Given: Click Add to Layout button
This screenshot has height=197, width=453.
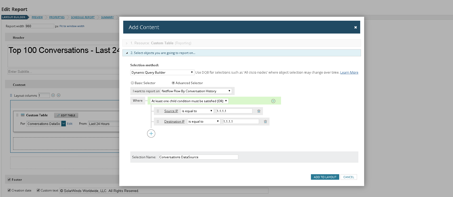Looking at the screenshot, I should pyautogui.click(x=325, y=177).
